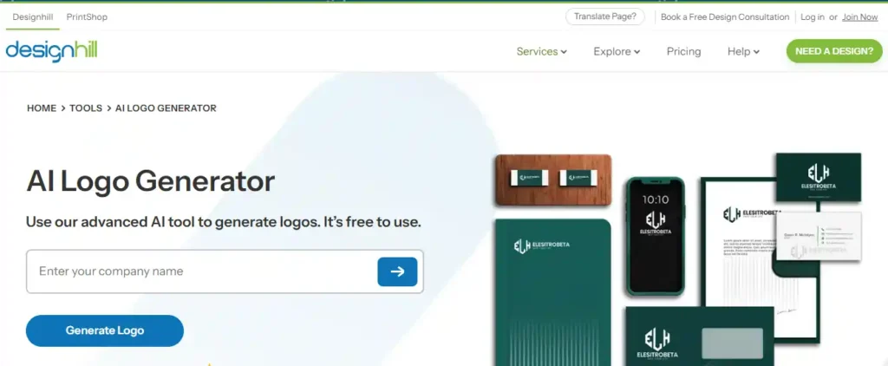888x366 pixels.
Task: Expand the Explore dropdown menu
Action: (617, 51)
